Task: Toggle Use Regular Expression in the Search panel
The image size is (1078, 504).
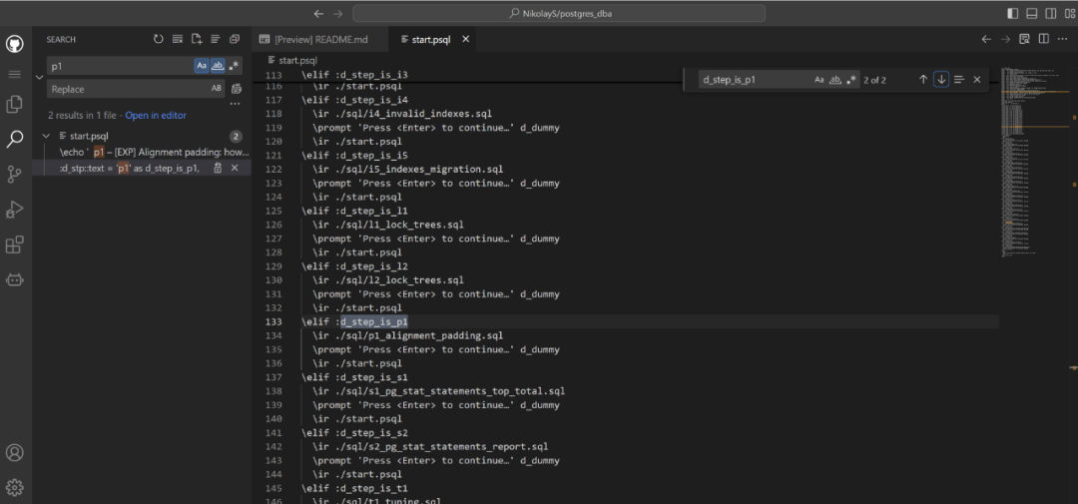Action: click(235, 65)
